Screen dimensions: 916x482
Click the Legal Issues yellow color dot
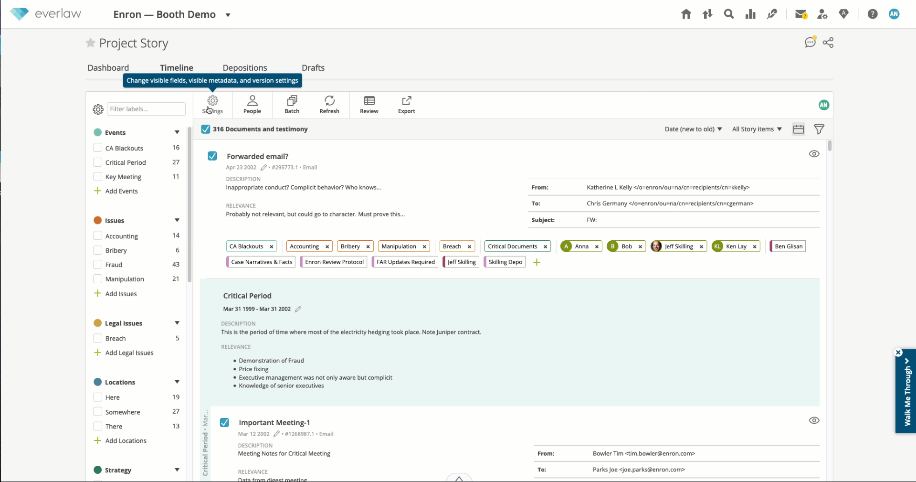click(x=98, y=323)
